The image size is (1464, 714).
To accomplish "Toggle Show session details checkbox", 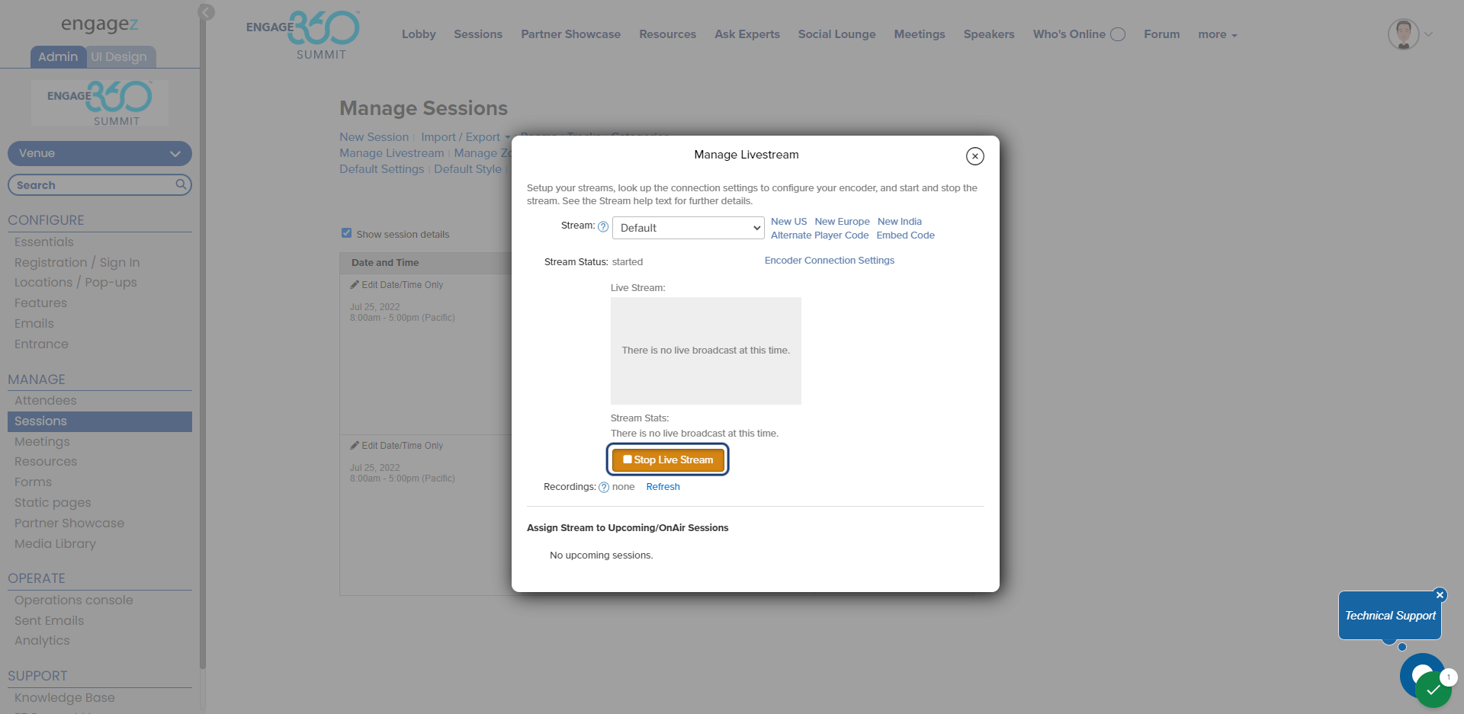I will pyautogui.click(x=346, y=233).
